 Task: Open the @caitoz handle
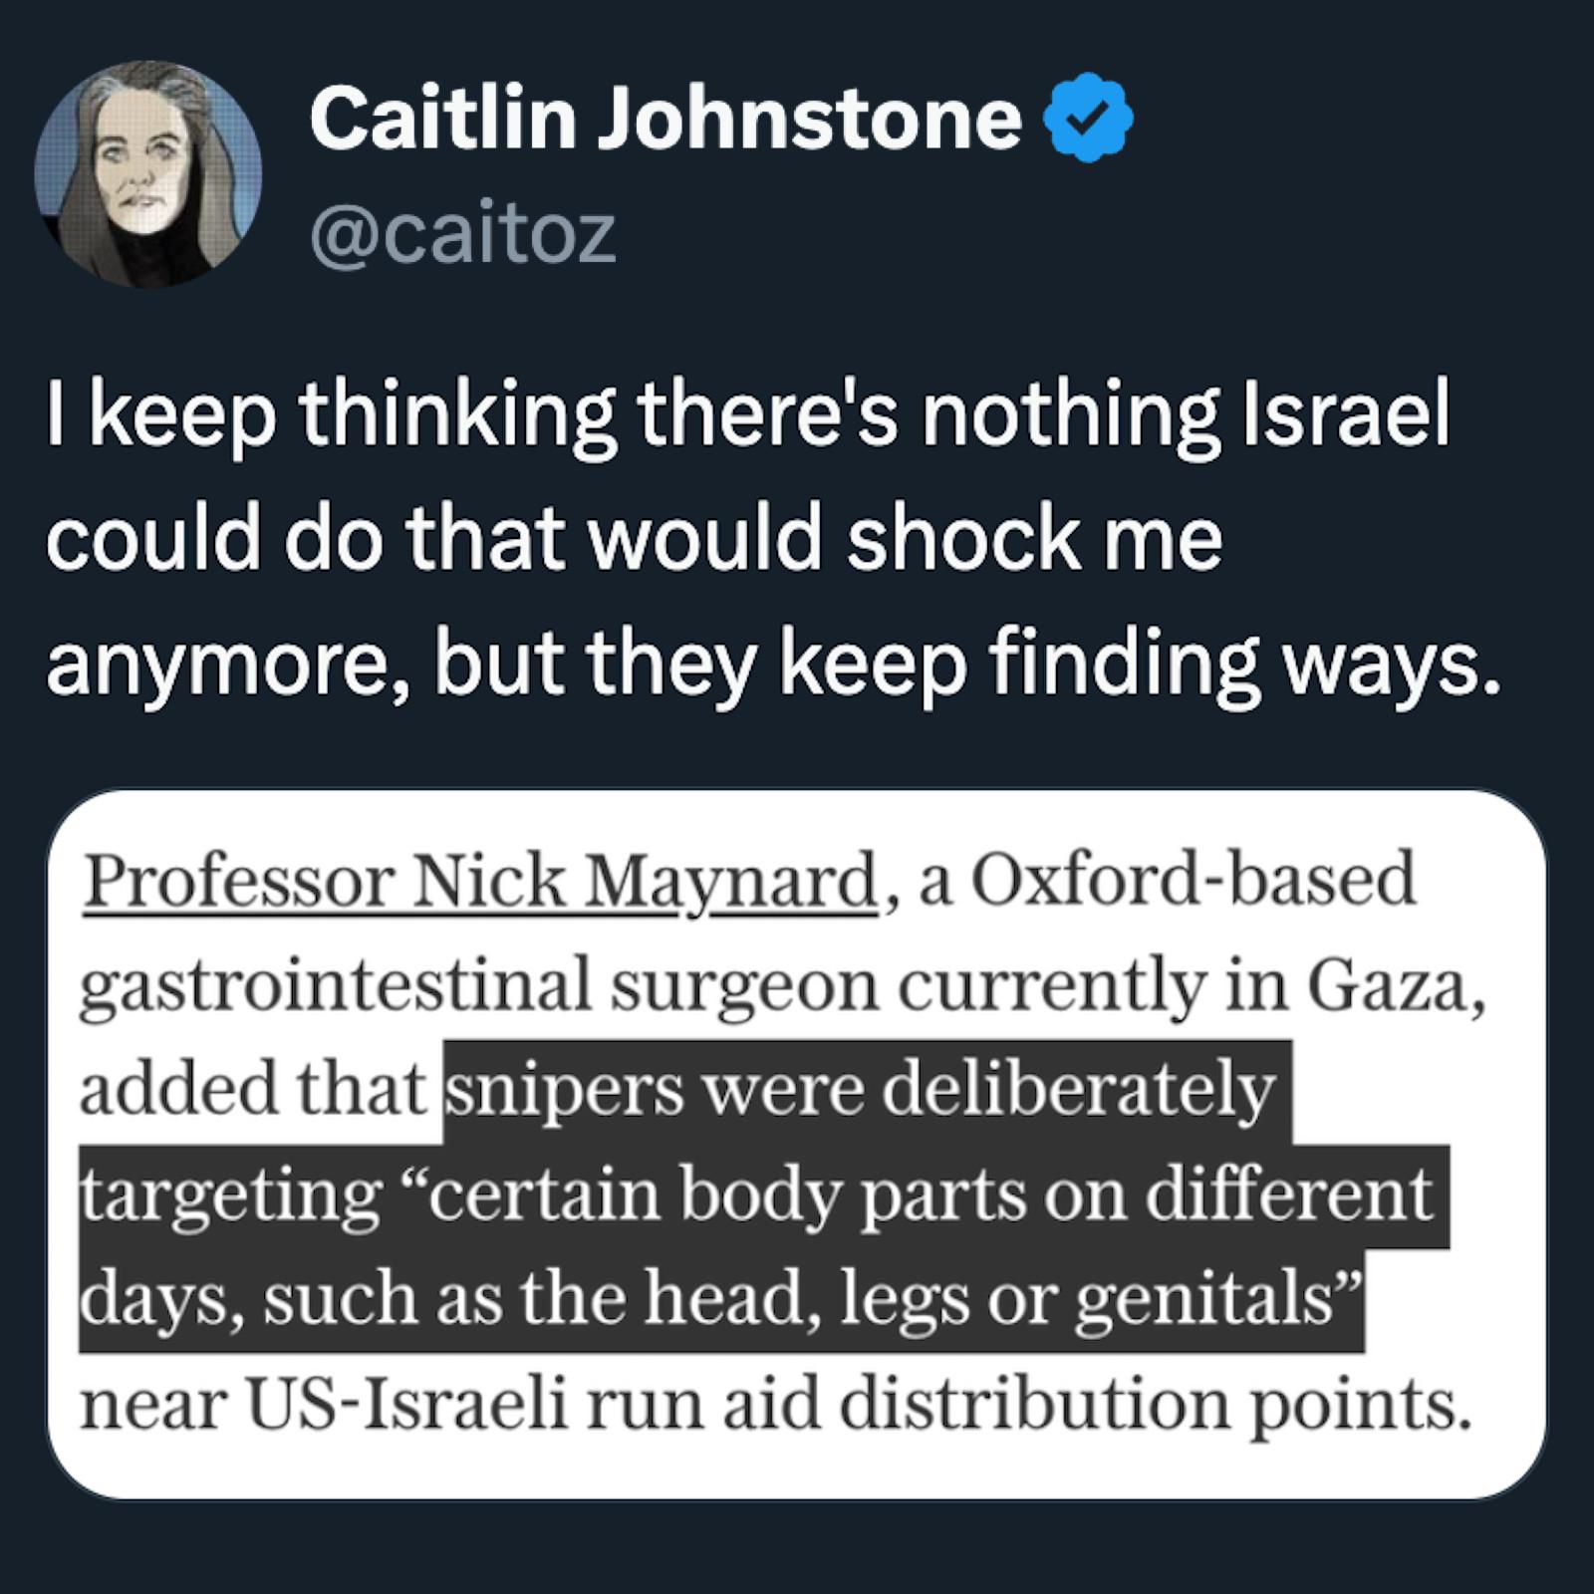(463, 236)
